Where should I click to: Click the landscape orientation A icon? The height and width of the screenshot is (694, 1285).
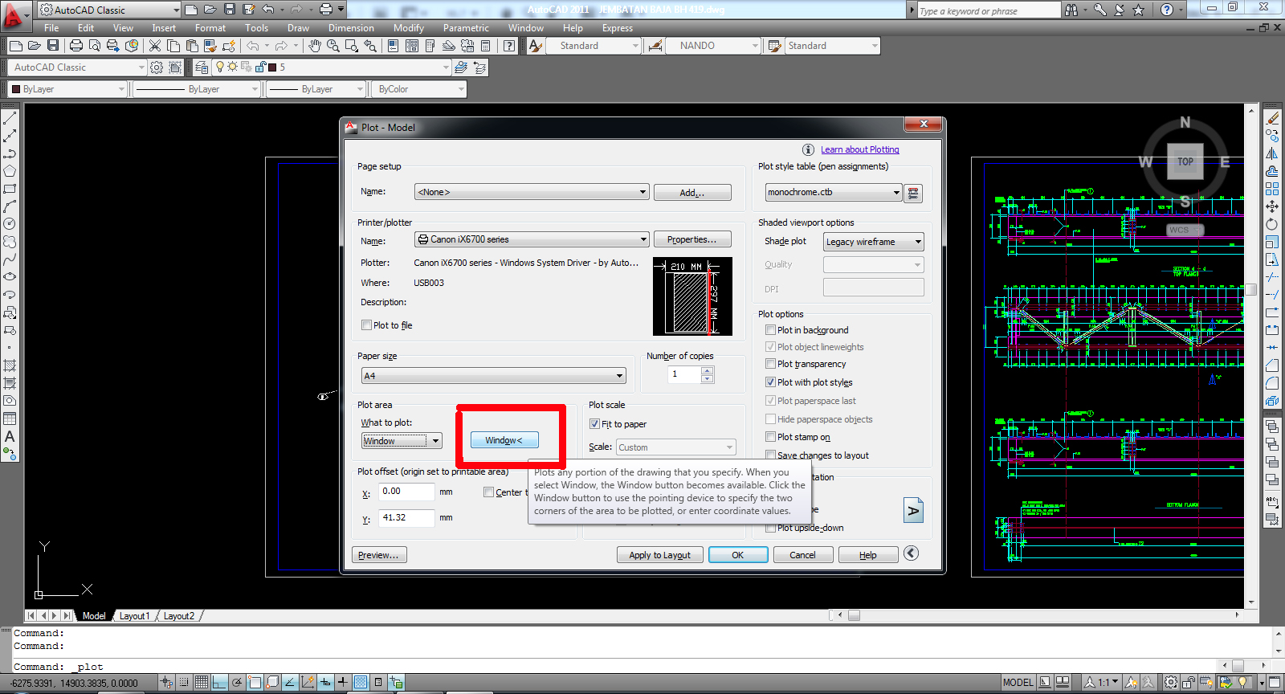[914, 511]
